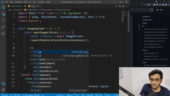The width and height of the screenshot is (170, 96).
Task: Click the bookmark star in browser address bar
Action: click(145, 5)
